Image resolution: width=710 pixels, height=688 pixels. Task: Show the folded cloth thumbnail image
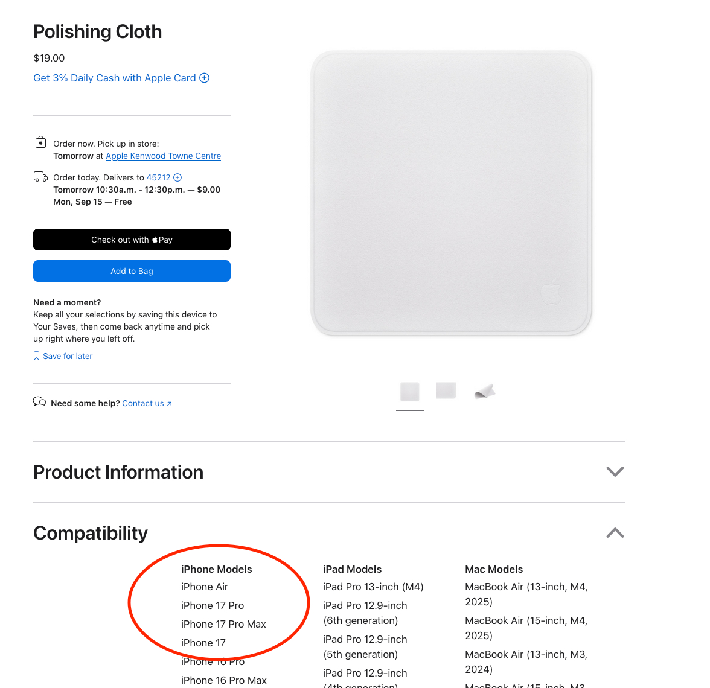click(x=485, y=392)
